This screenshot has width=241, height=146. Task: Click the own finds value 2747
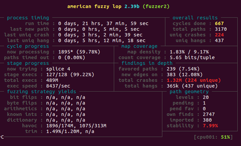[209, 114]
